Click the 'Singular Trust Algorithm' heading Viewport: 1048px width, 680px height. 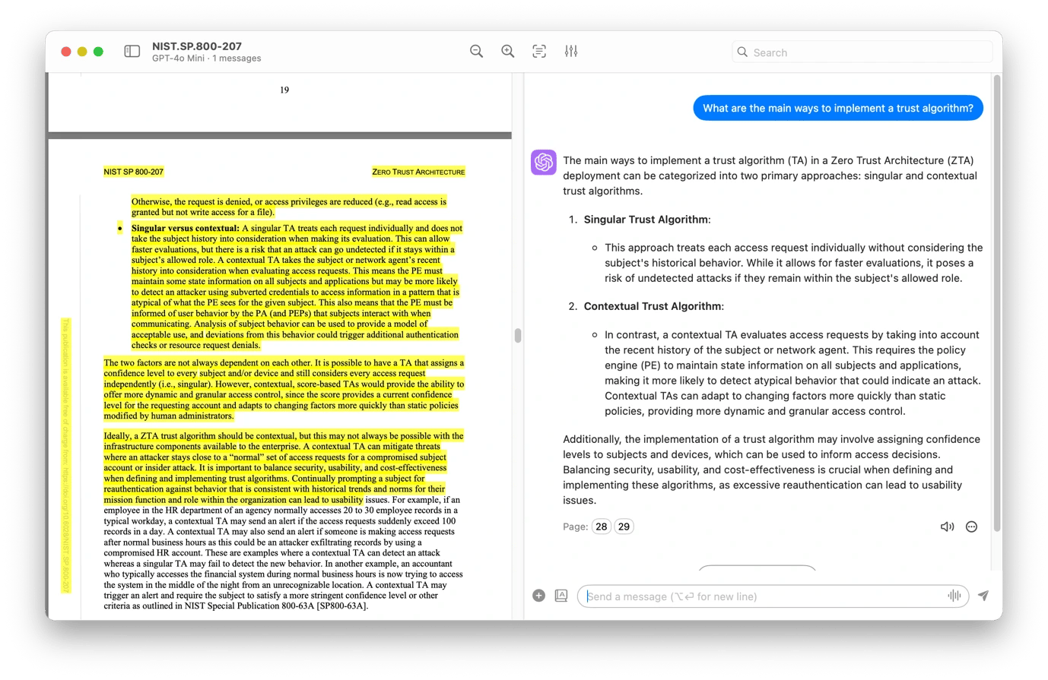(x=646, y=220)
